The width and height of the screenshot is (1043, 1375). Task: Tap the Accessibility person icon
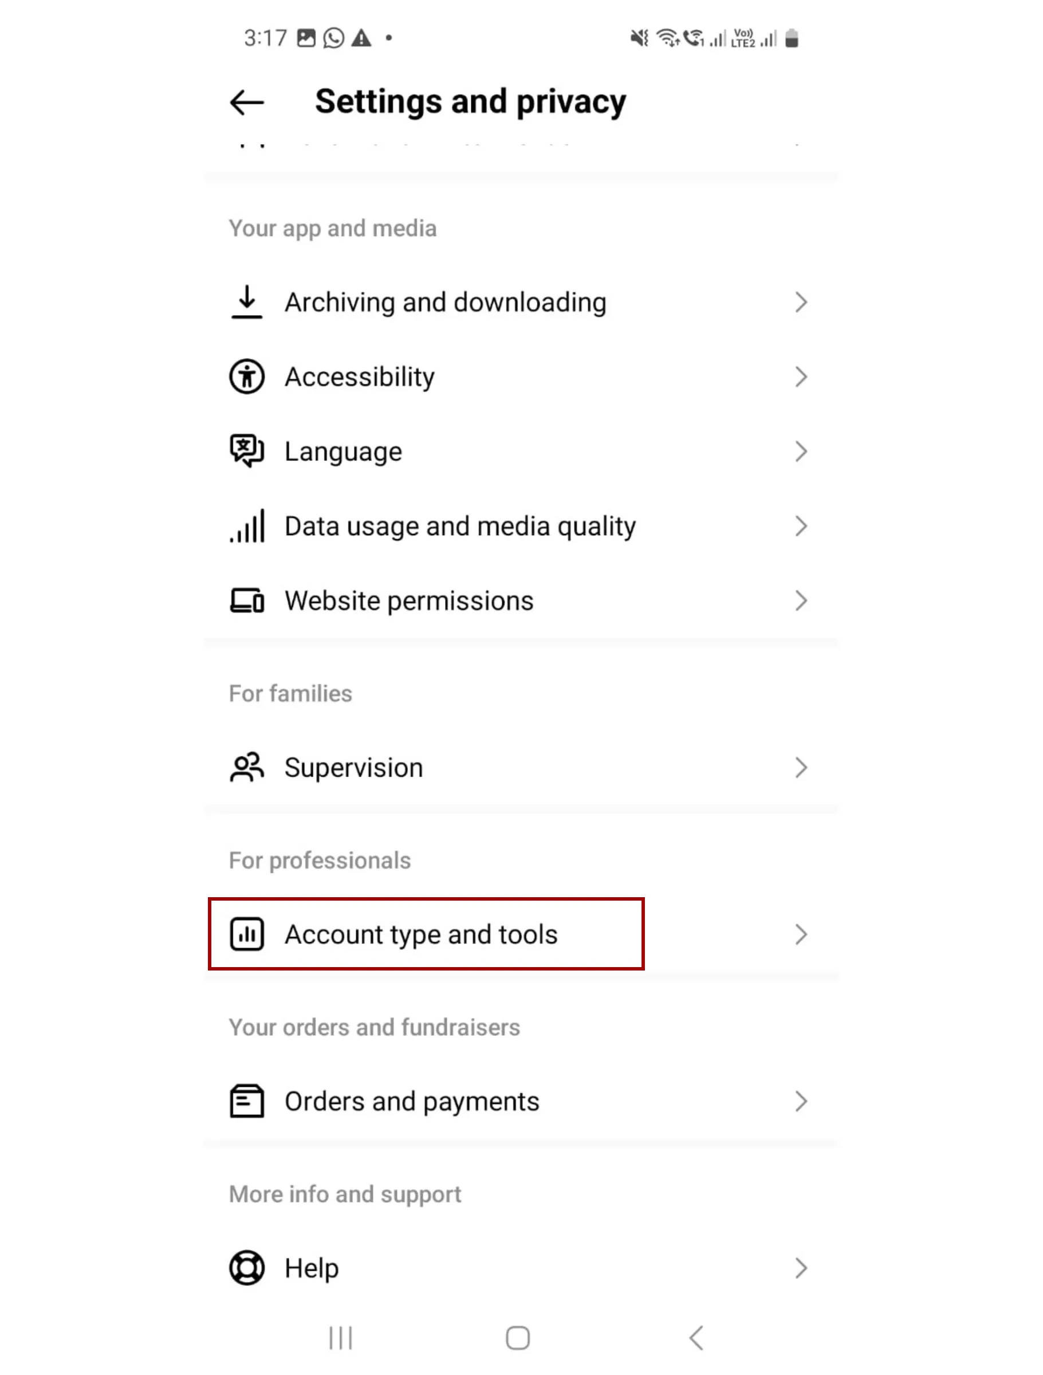247,378
